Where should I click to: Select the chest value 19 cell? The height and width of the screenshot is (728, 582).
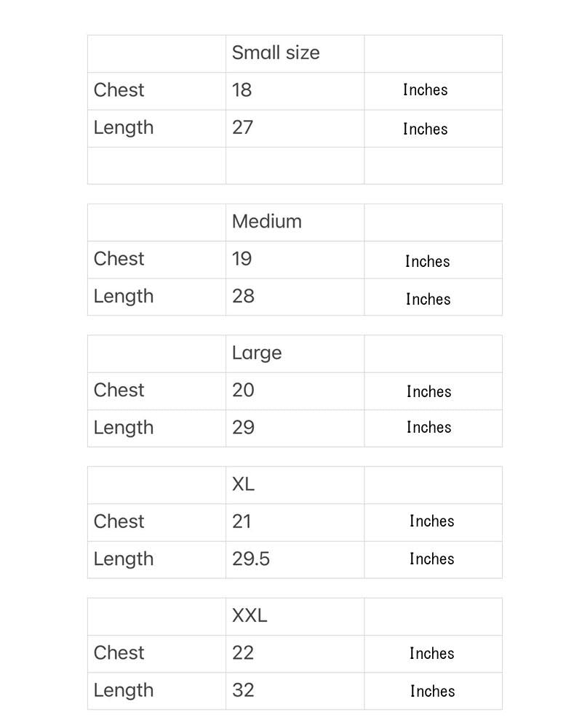click(242, 259)
